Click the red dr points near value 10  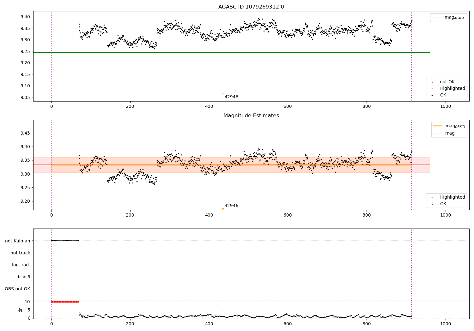click(65, 302)
